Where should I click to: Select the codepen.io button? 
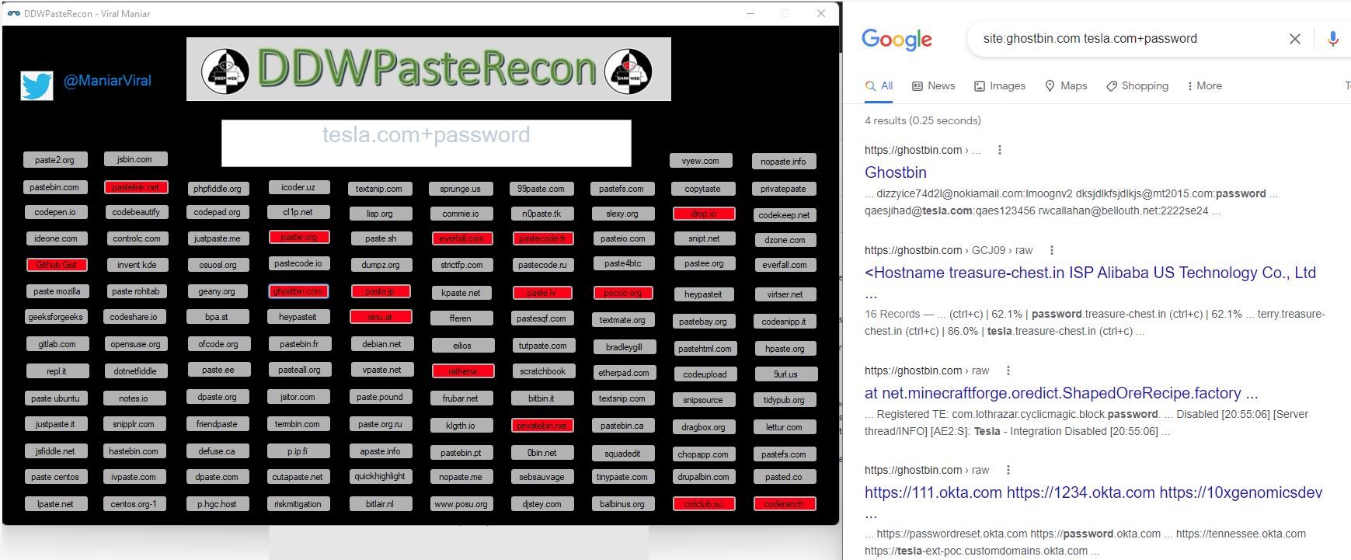55,212
